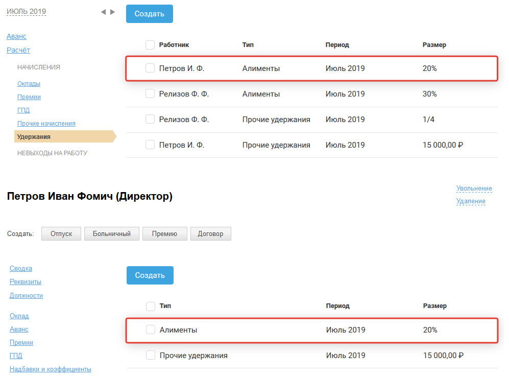
Task: Click the Договор create button
Action: (211, 234)
